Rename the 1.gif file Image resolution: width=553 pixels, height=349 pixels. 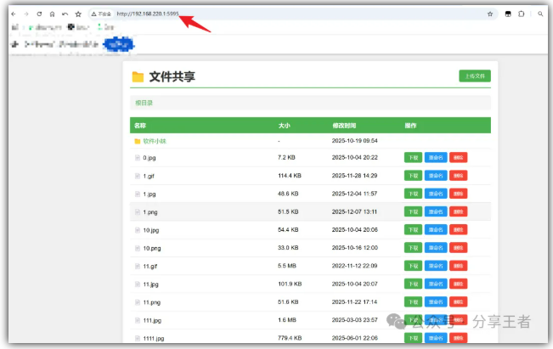tap(435, 176)
